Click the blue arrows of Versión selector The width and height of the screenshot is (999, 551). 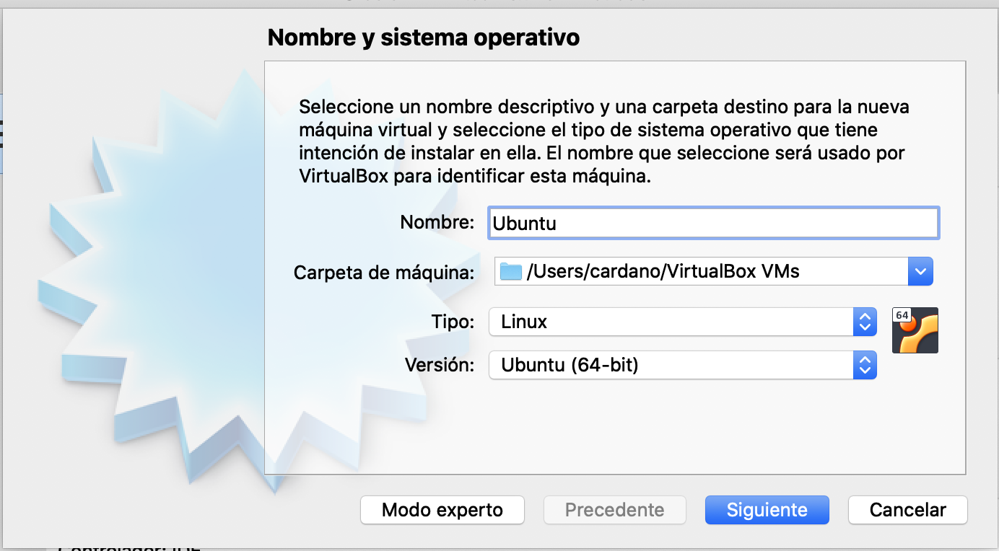[865, 365]
